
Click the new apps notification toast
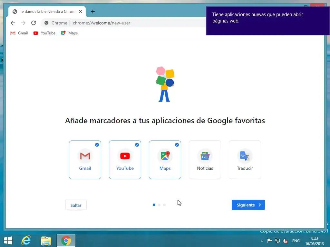coord(268,21)
